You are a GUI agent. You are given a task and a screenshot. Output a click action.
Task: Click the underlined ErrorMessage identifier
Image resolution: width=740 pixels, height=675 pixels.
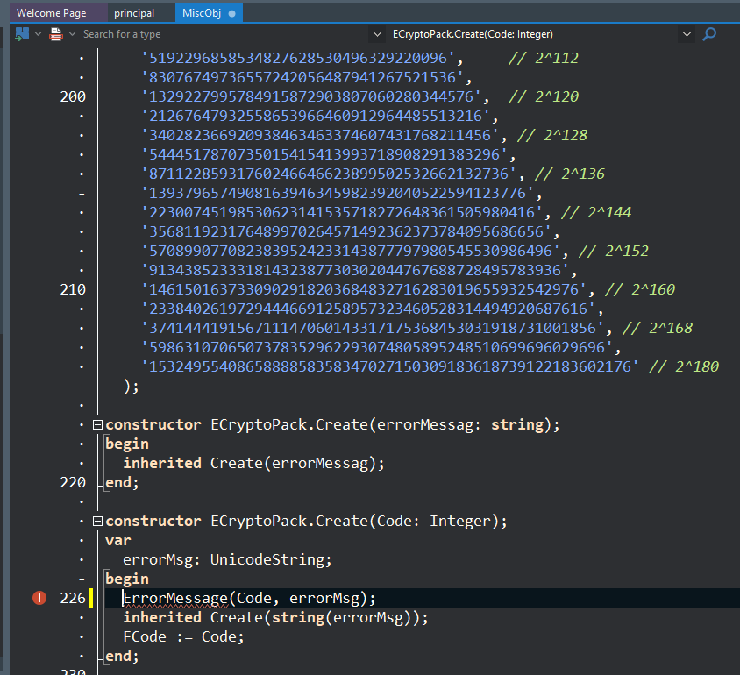click(174, 598)
